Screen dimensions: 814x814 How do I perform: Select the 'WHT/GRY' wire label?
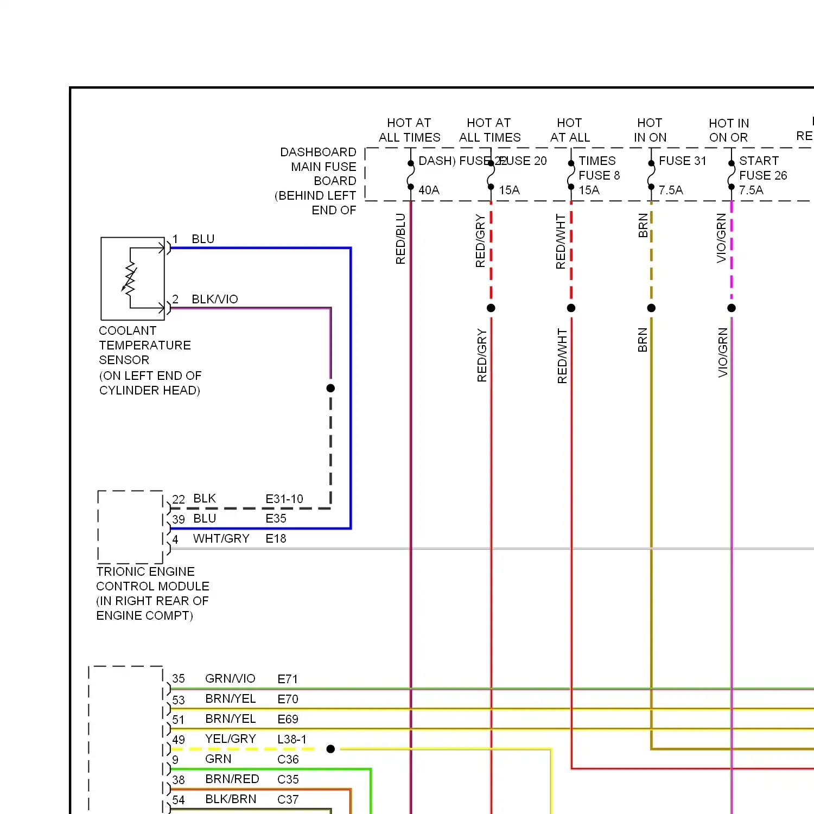point(221,538)
